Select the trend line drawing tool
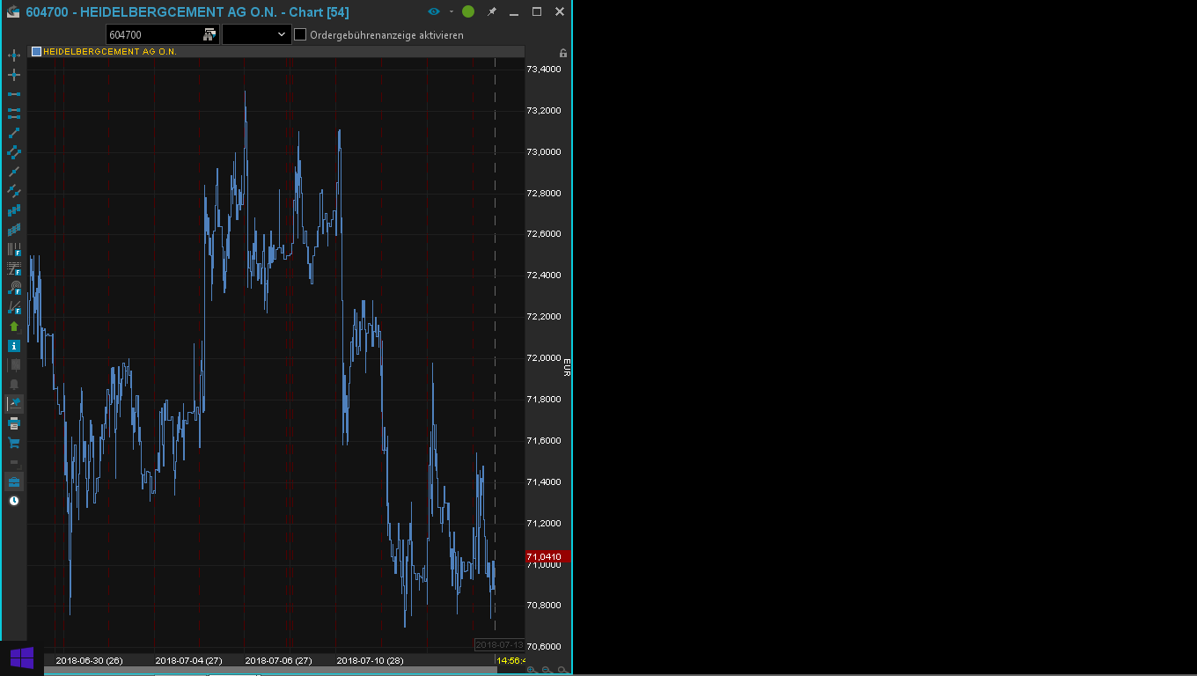 tap(14, 133)
